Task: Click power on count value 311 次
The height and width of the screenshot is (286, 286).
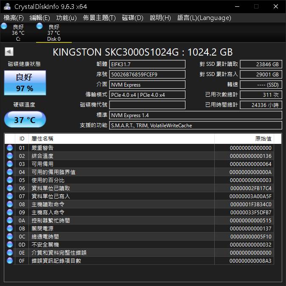Action: coord(261,95)
